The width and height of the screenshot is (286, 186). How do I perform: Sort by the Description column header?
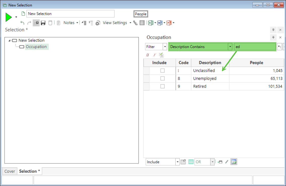[x=210, y=63]
